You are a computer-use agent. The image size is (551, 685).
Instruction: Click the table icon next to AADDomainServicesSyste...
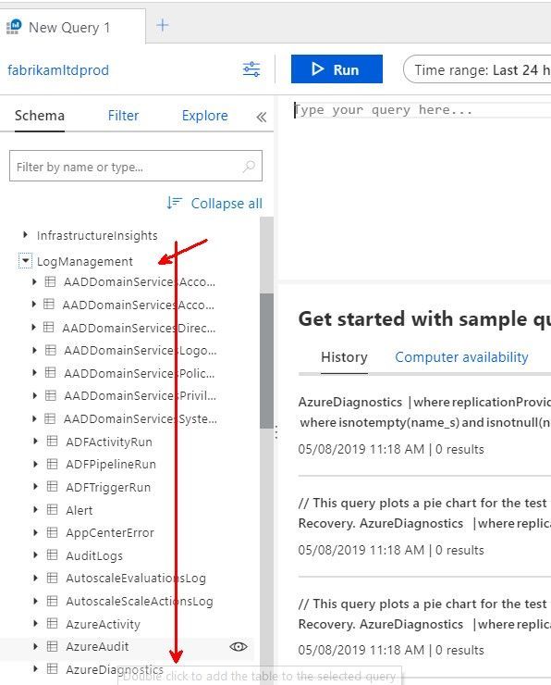[x=50, y=418]
